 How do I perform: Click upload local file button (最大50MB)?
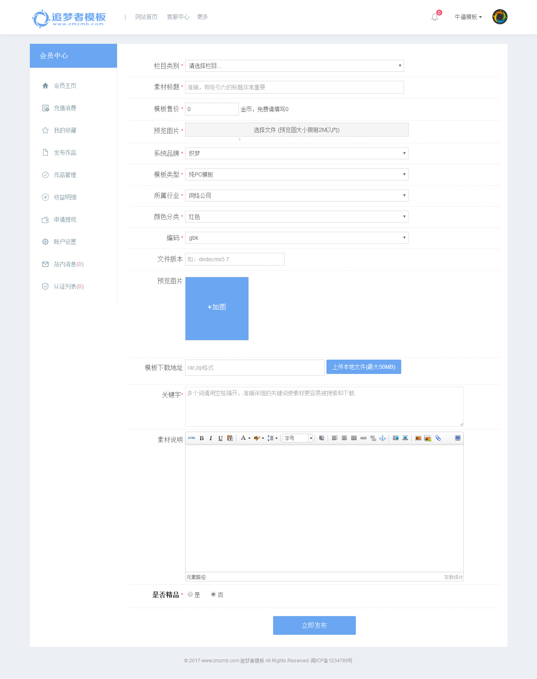click(x=363, y=367)
